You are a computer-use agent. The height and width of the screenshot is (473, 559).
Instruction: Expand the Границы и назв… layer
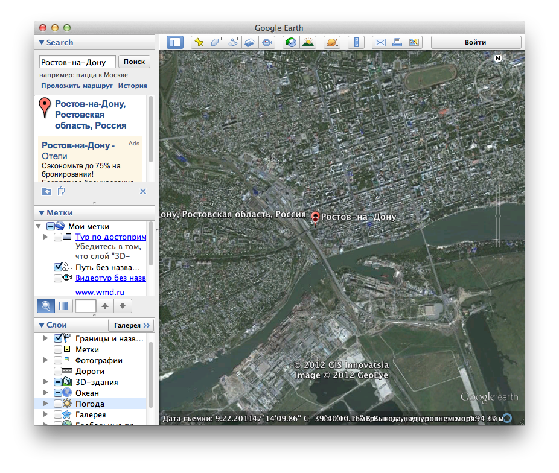click(45, 338)
